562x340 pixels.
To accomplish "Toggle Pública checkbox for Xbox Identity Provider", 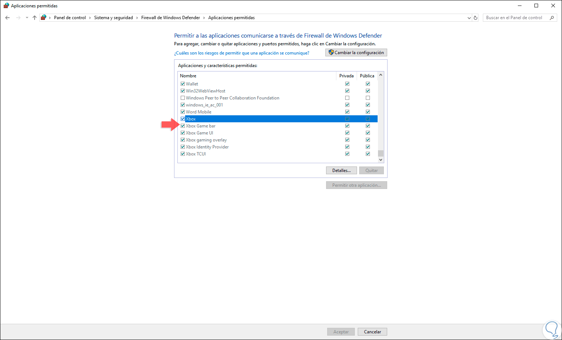I will 368,147.
